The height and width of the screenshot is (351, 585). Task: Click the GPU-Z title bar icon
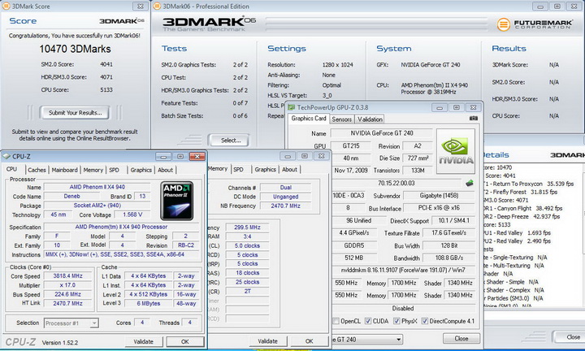point(291,107)
